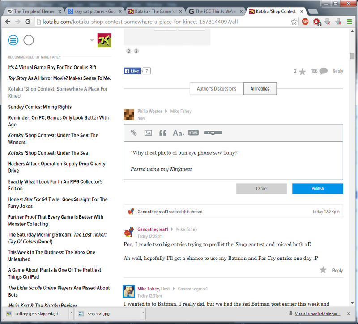Viewport: 358px width, 324px height.
Task: Reply to Ganonthegreat1's comment
Action: pos(337,271)
